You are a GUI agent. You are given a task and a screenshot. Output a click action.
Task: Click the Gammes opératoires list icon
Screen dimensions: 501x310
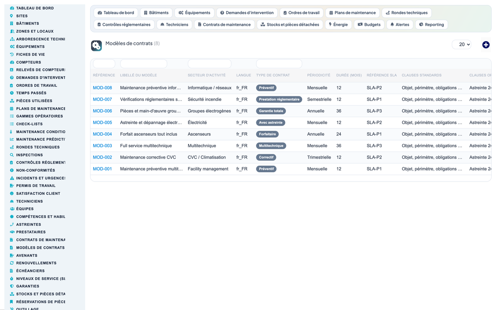pyautogui.click(x=12, y=116)
